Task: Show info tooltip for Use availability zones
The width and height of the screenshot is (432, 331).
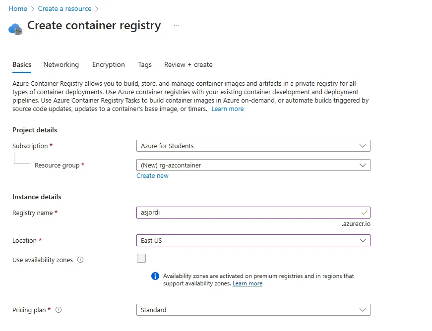Action: 80,260
